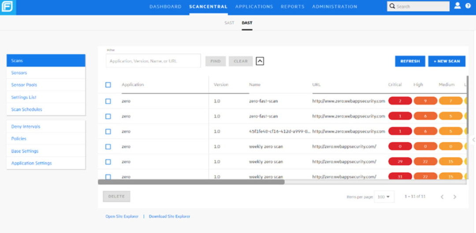This screenshot has height=233, width=476.
Task: Open the help question mark icon
Action: (x=468, y=6)
